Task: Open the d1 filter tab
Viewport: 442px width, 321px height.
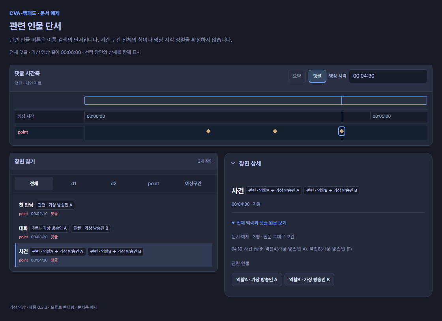Action: click(73, 184)
